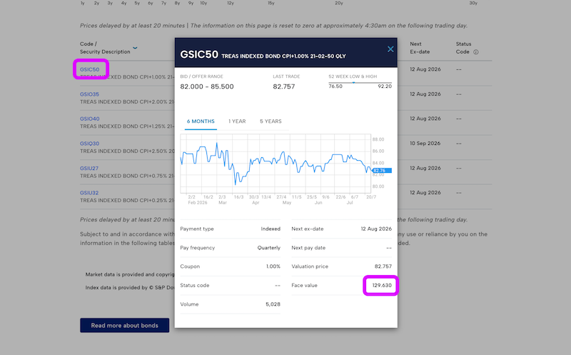The height and width of the screenshot is (355, 571).
Task: Click the Status Code info icon
Action: click(475, 52)
